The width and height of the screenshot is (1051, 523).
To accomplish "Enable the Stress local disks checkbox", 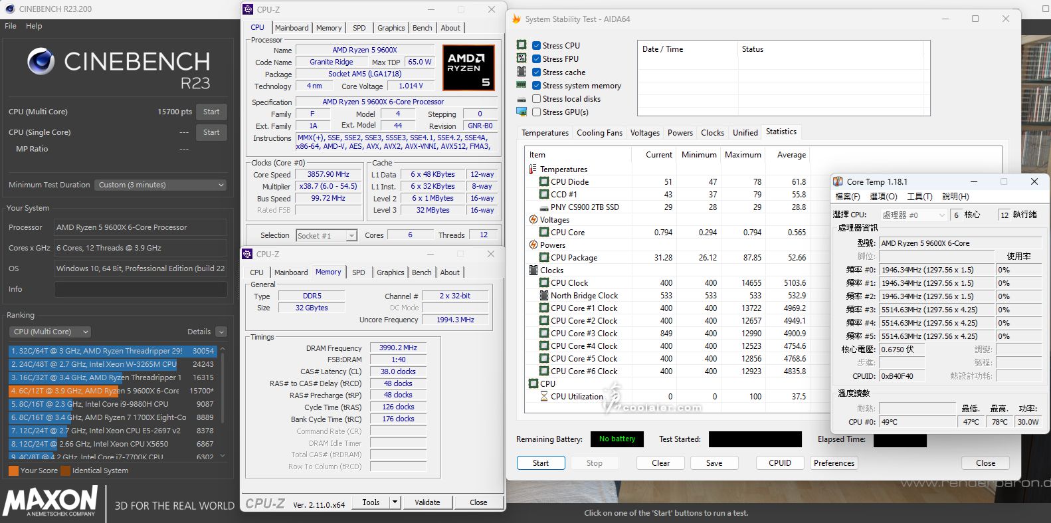I will [x=536, y=98].
